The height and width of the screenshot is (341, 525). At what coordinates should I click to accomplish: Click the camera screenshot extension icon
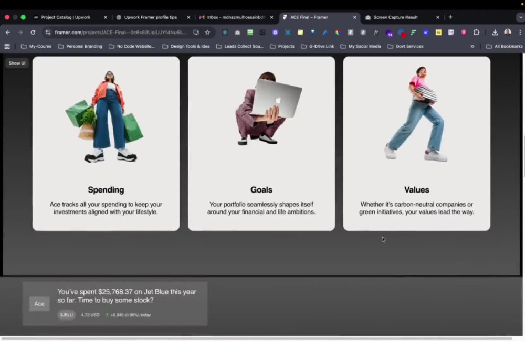click(237, 33)
